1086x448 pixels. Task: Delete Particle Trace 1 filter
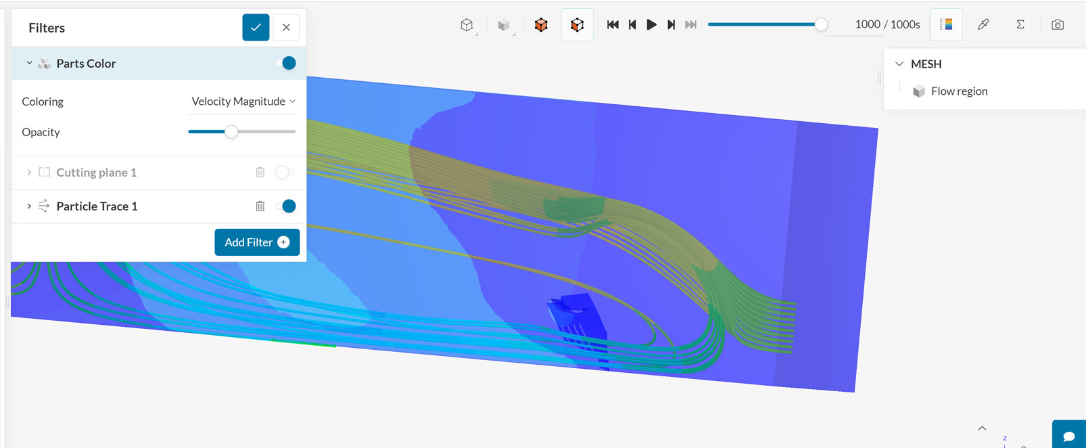(260, 206)
